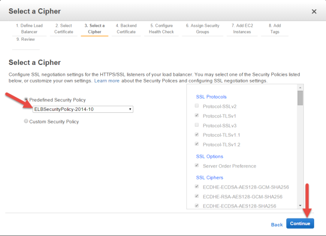Toggle the Protocol-TLSv1.1 checkbox
Image resolution: width=326 pixels, height=236 pixels.
197,134
